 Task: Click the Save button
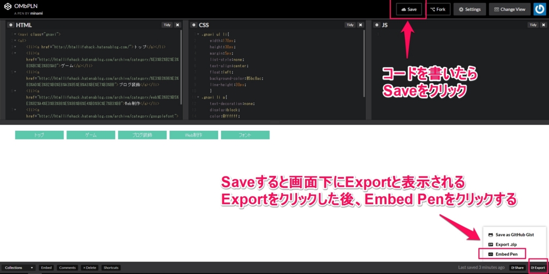[409, 10]
